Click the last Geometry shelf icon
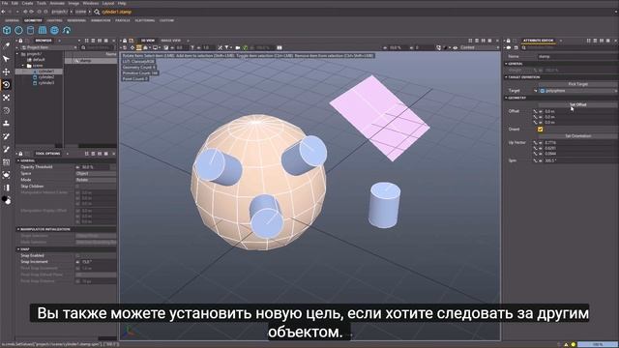 pyautogui.click(x=67, y=30)
